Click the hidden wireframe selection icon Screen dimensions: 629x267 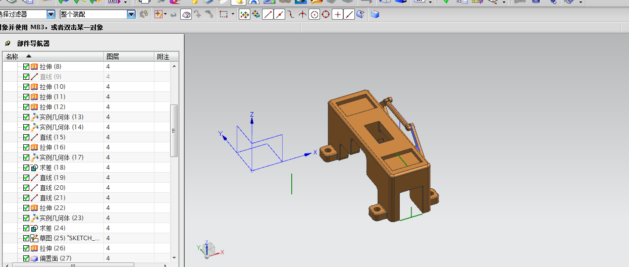(x=186, y=15)
